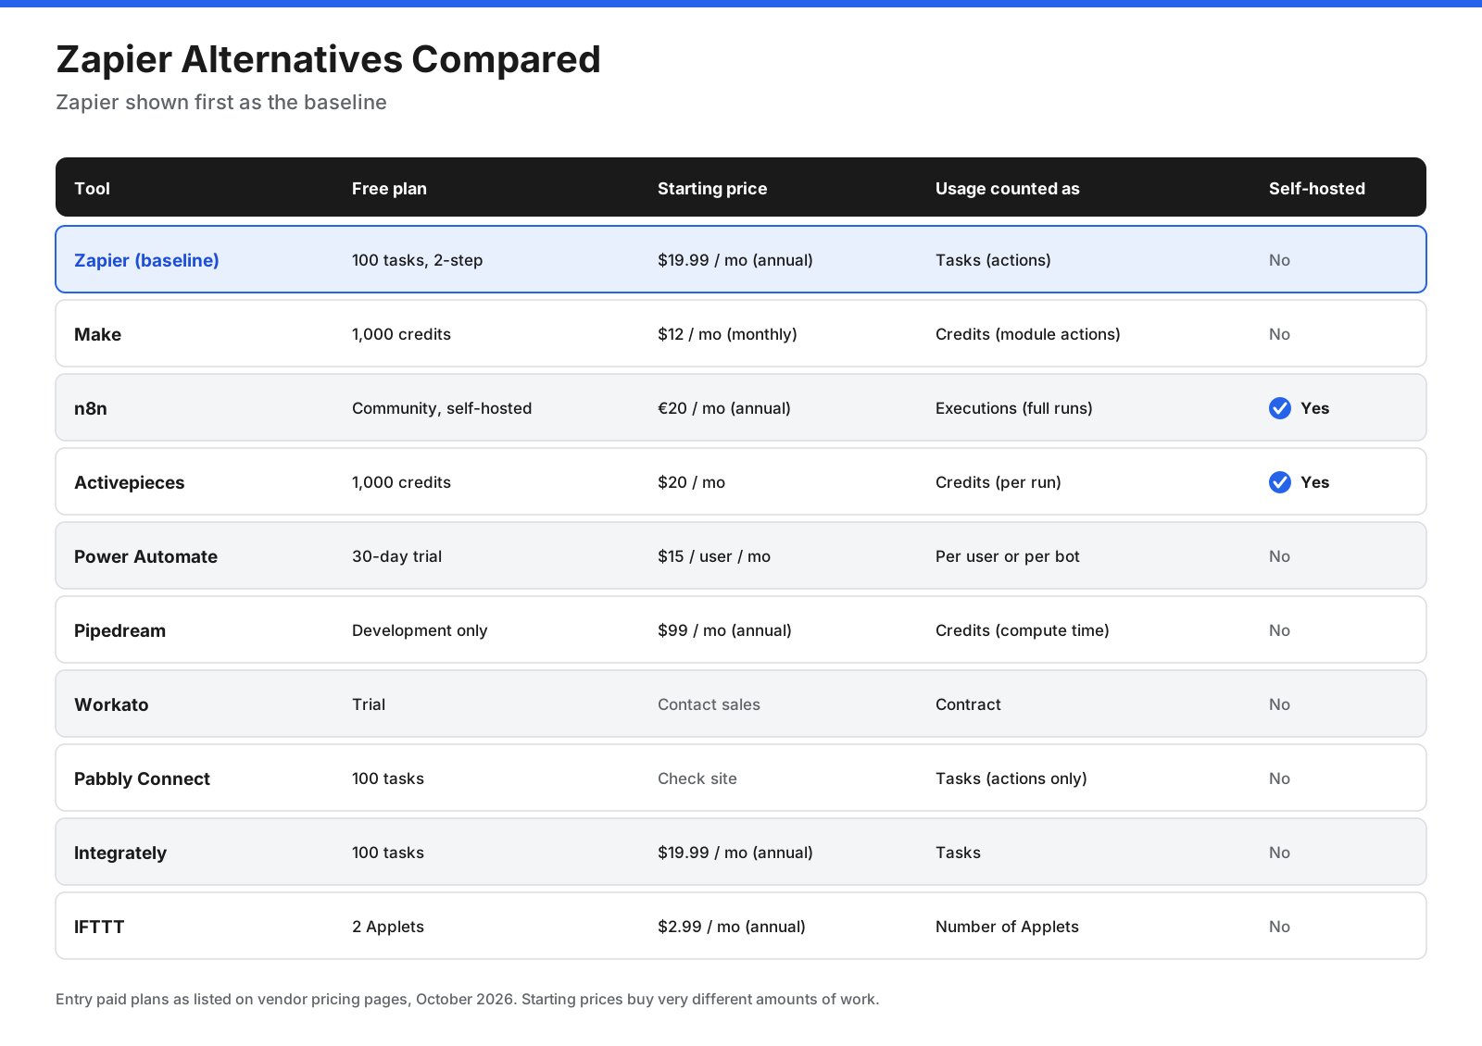This screenshot has width=1482, height=1046.
Task: Click the 'Contact sales' cell
Action: coord(709,704)
